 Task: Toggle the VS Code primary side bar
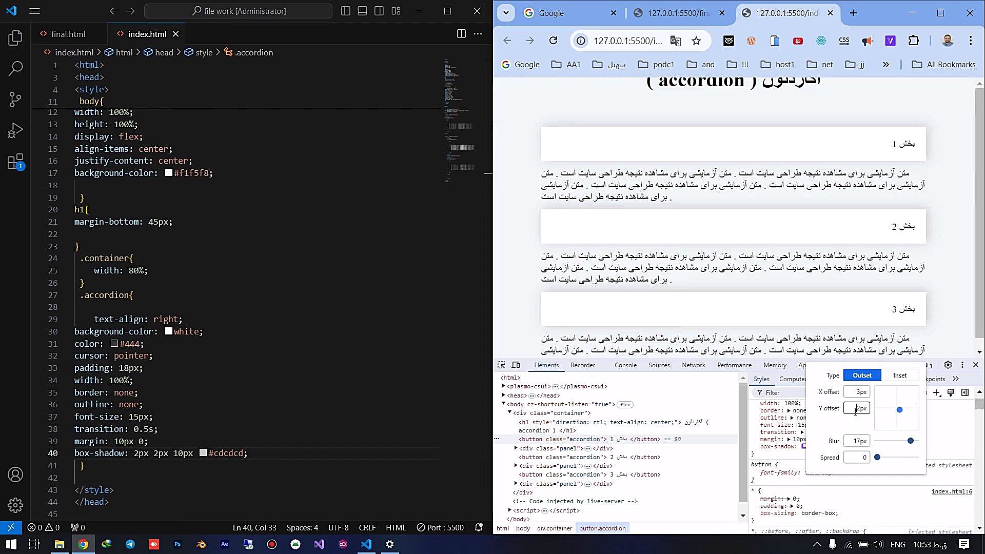(346, 11)
